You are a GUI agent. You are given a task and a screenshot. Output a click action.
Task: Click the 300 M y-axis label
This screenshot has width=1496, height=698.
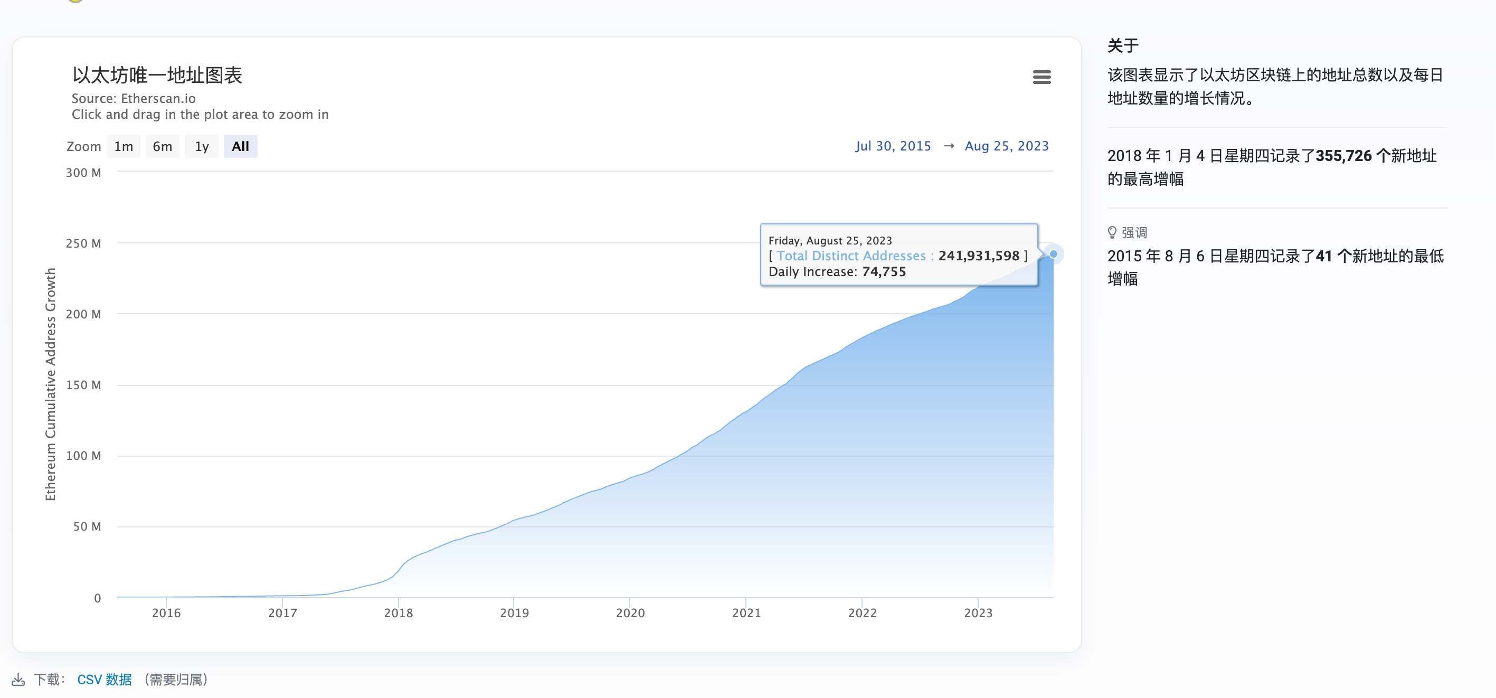[83, 173]
